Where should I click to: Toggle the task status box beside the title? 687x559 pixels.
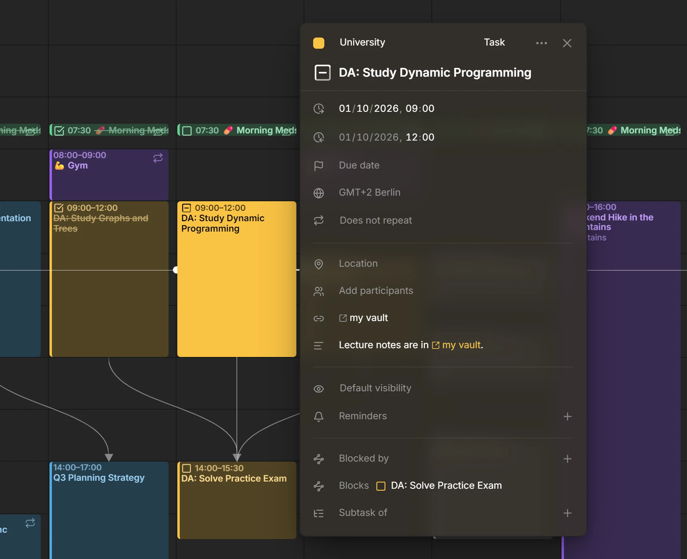(x=322, y=73)
